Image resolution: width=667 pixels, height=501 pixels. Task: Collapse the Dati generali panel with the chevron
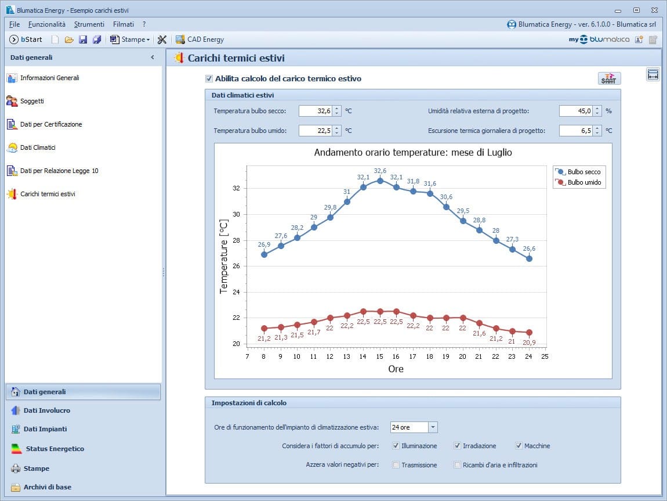point(153,57)
